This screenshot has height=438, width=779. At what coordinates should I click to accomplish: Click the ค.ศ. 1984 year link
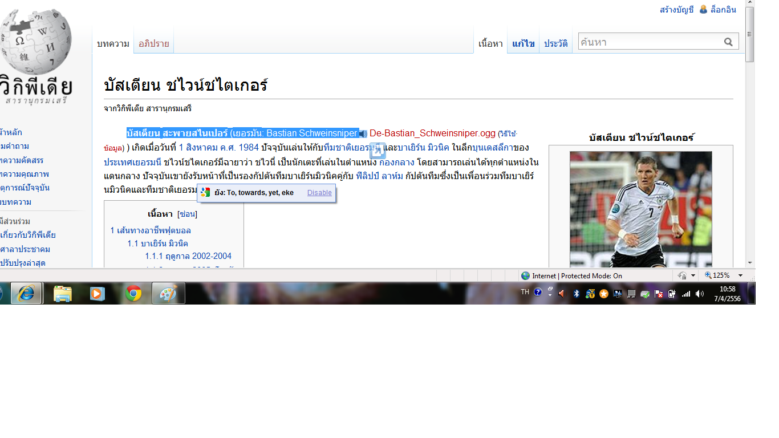pyautogui.click(x=240, y=148)
